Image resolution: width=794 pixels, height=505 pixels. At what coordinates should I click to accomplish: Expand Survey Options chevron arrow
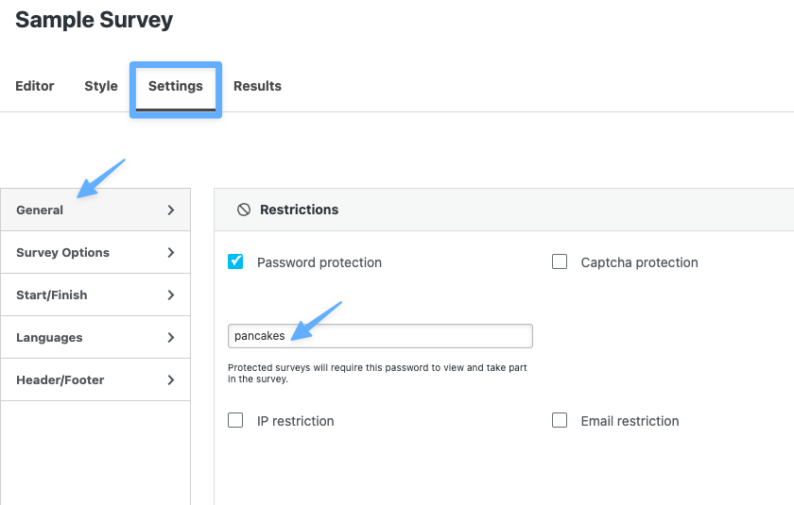click(171, 253)
